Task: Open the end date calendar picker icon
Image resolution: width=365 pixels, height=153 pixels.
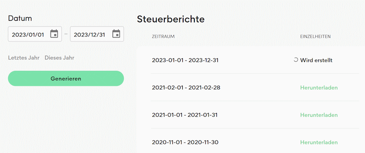Action: coord(116,34)
